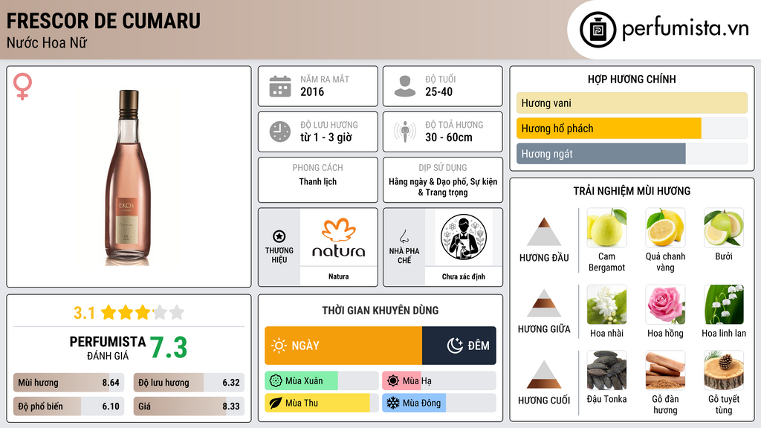This screenshot has height=428, width=761.
Task: Click the Fresco de Cumaru bottle image
Action: [129, 177]
